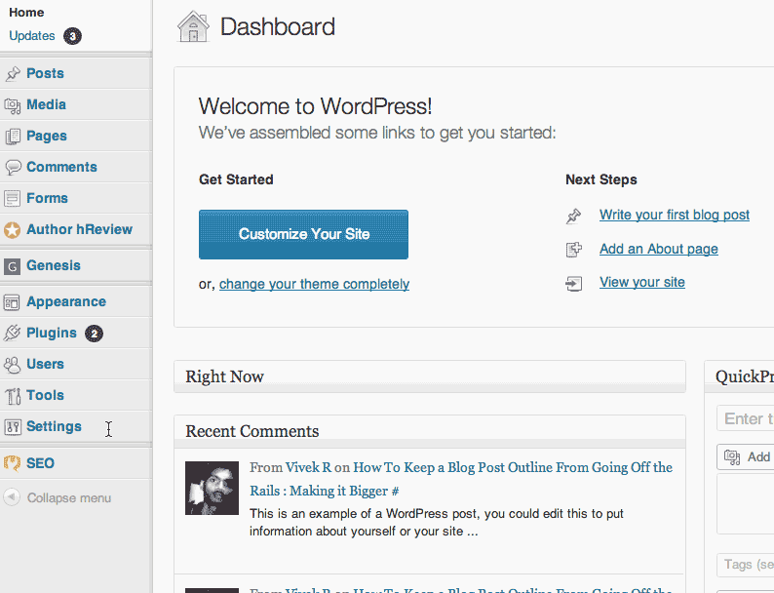Collapse the Recent Comments widget header

click(430, 431)
